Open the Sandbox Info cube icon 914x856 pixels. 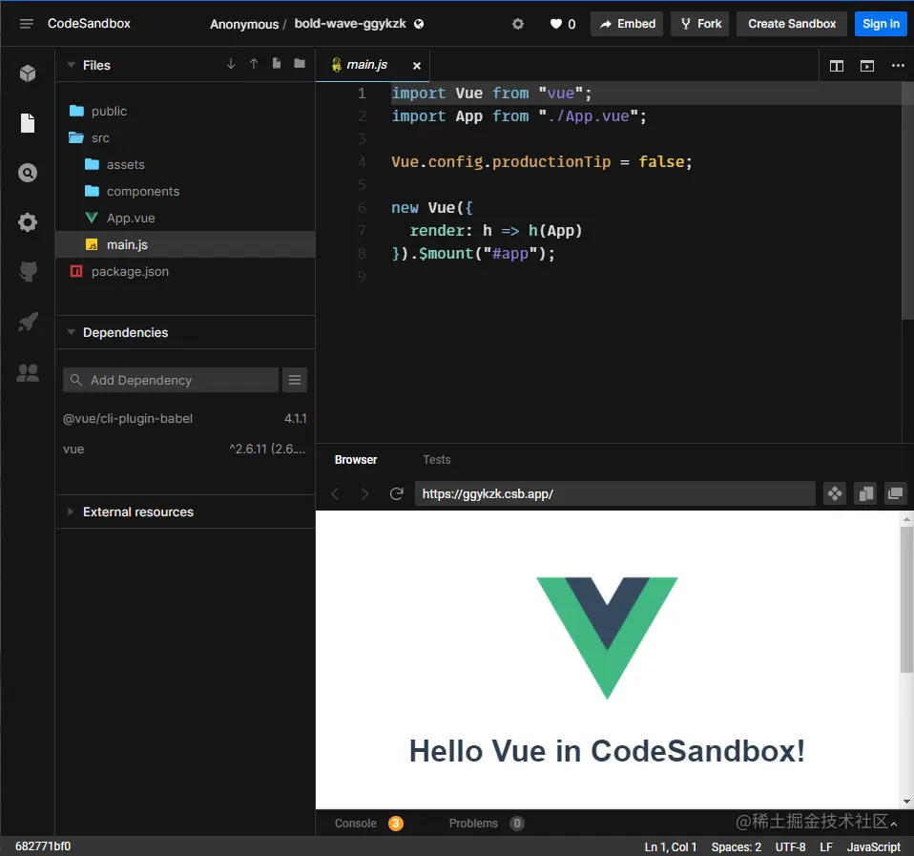[28, 73]
